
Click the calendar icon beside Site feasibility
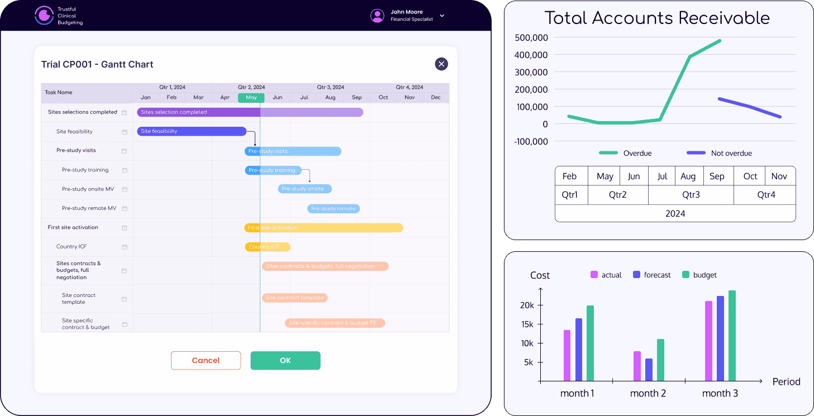[126, 131]
